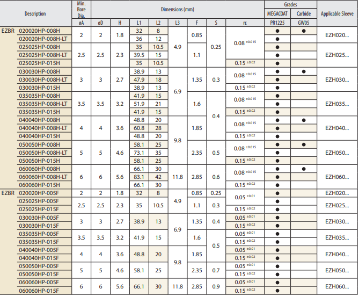
Task: Click the Min. Bore Dia. header
Action: [x=81, y=10]
